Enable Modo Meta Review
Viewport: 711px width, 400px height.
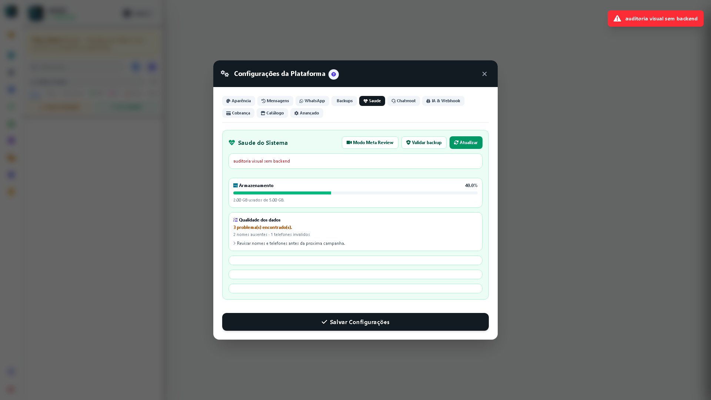(370, 143)
